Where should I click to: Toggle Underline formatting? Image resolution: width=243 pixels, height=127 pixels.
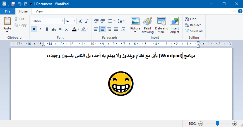point(47,29)
